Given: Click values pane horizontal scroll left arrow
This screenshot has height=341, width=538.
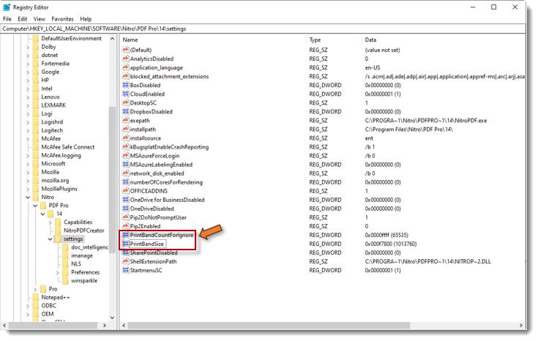Looking at the screenshot, I should [124, 325].
